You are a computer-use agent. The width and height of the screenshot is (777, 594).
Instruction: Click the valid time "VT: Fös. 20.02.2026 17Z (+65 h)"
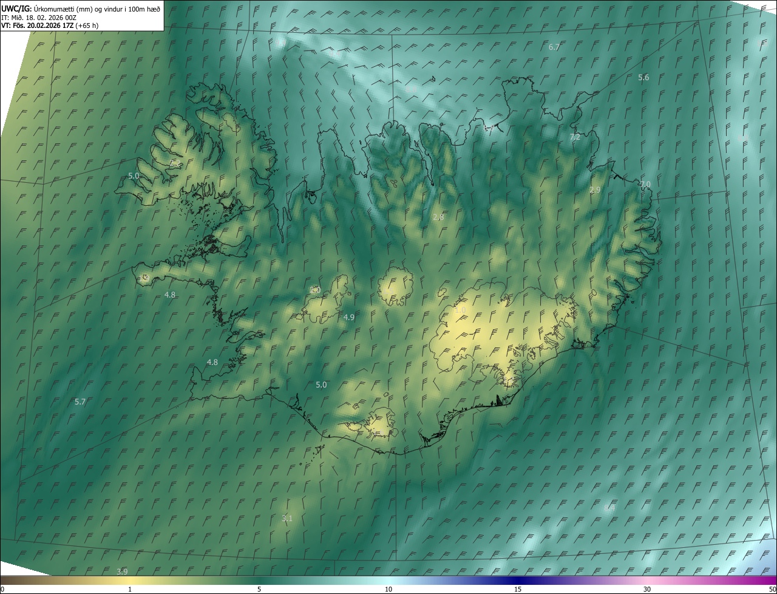tap(50, 26)
